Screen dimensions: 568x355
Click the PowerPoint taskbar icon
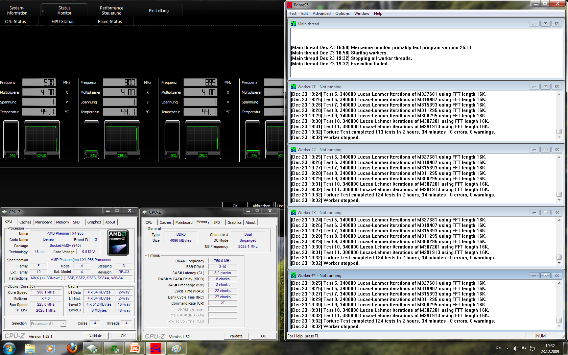click(135, 348)
